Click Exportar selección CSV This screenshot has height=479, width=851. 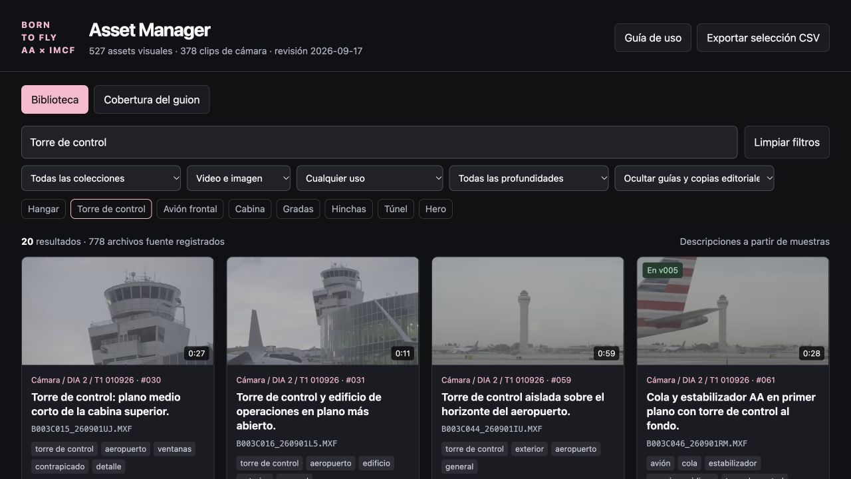tap(763, 38)
